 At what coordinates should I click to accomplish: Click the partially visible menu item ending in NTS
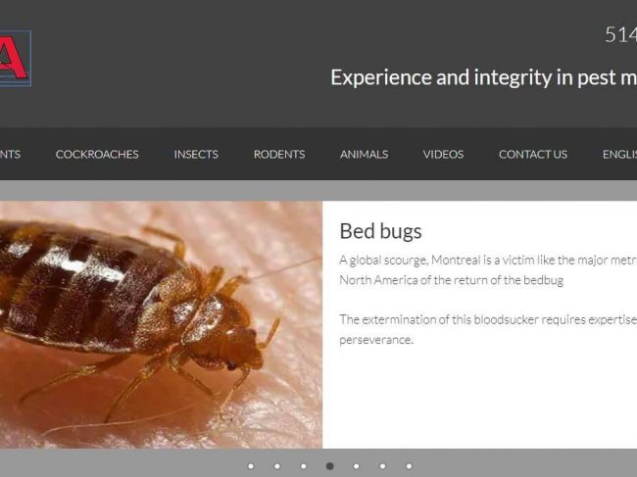tap(10, 154)
